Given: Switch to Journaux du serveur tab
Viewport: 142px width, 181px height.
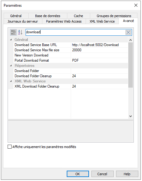Looking at the screenshot, I should [23, 21].
